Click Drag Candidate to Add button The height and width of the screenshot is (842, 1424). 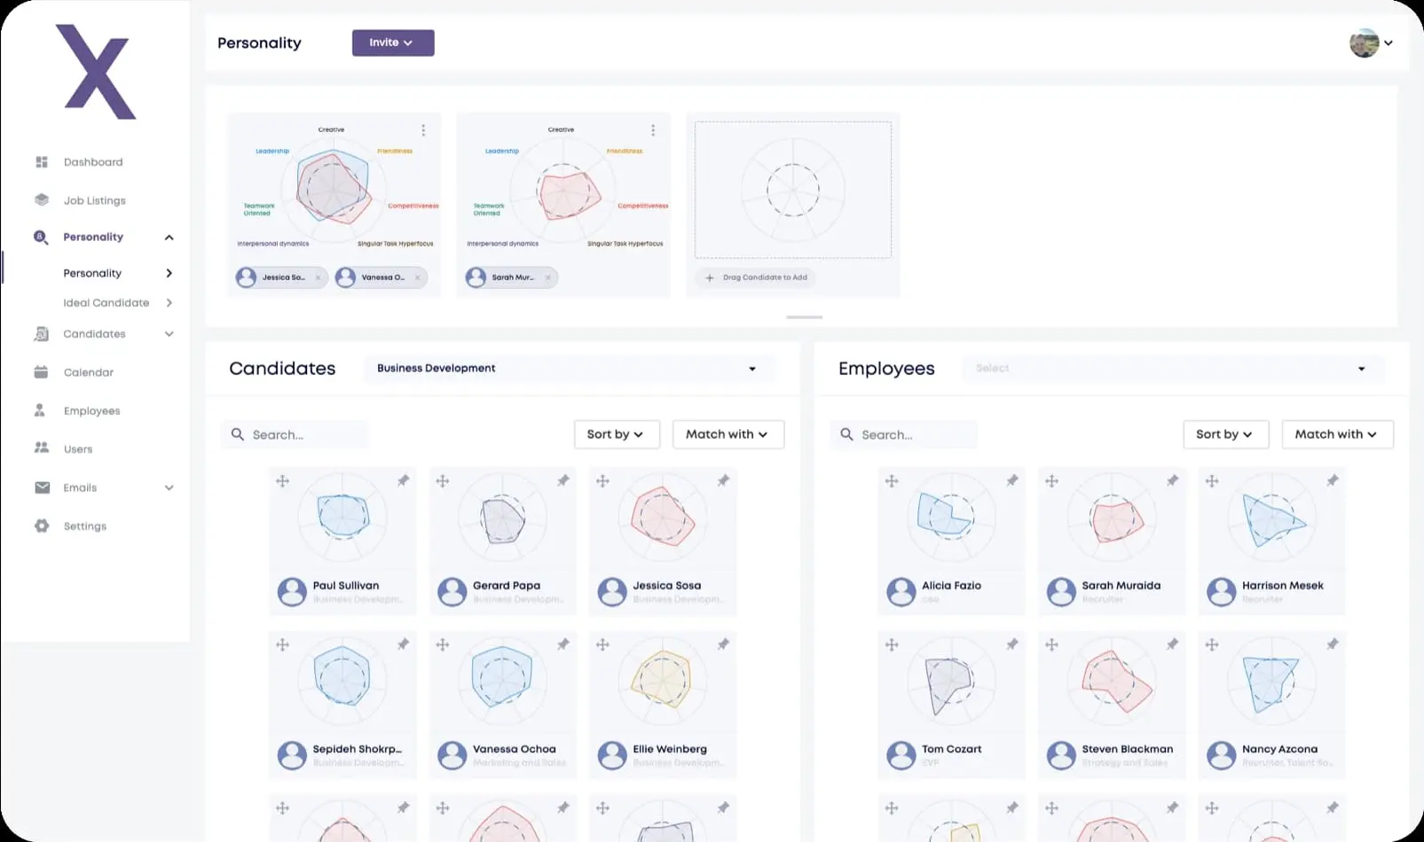[757, 277]
